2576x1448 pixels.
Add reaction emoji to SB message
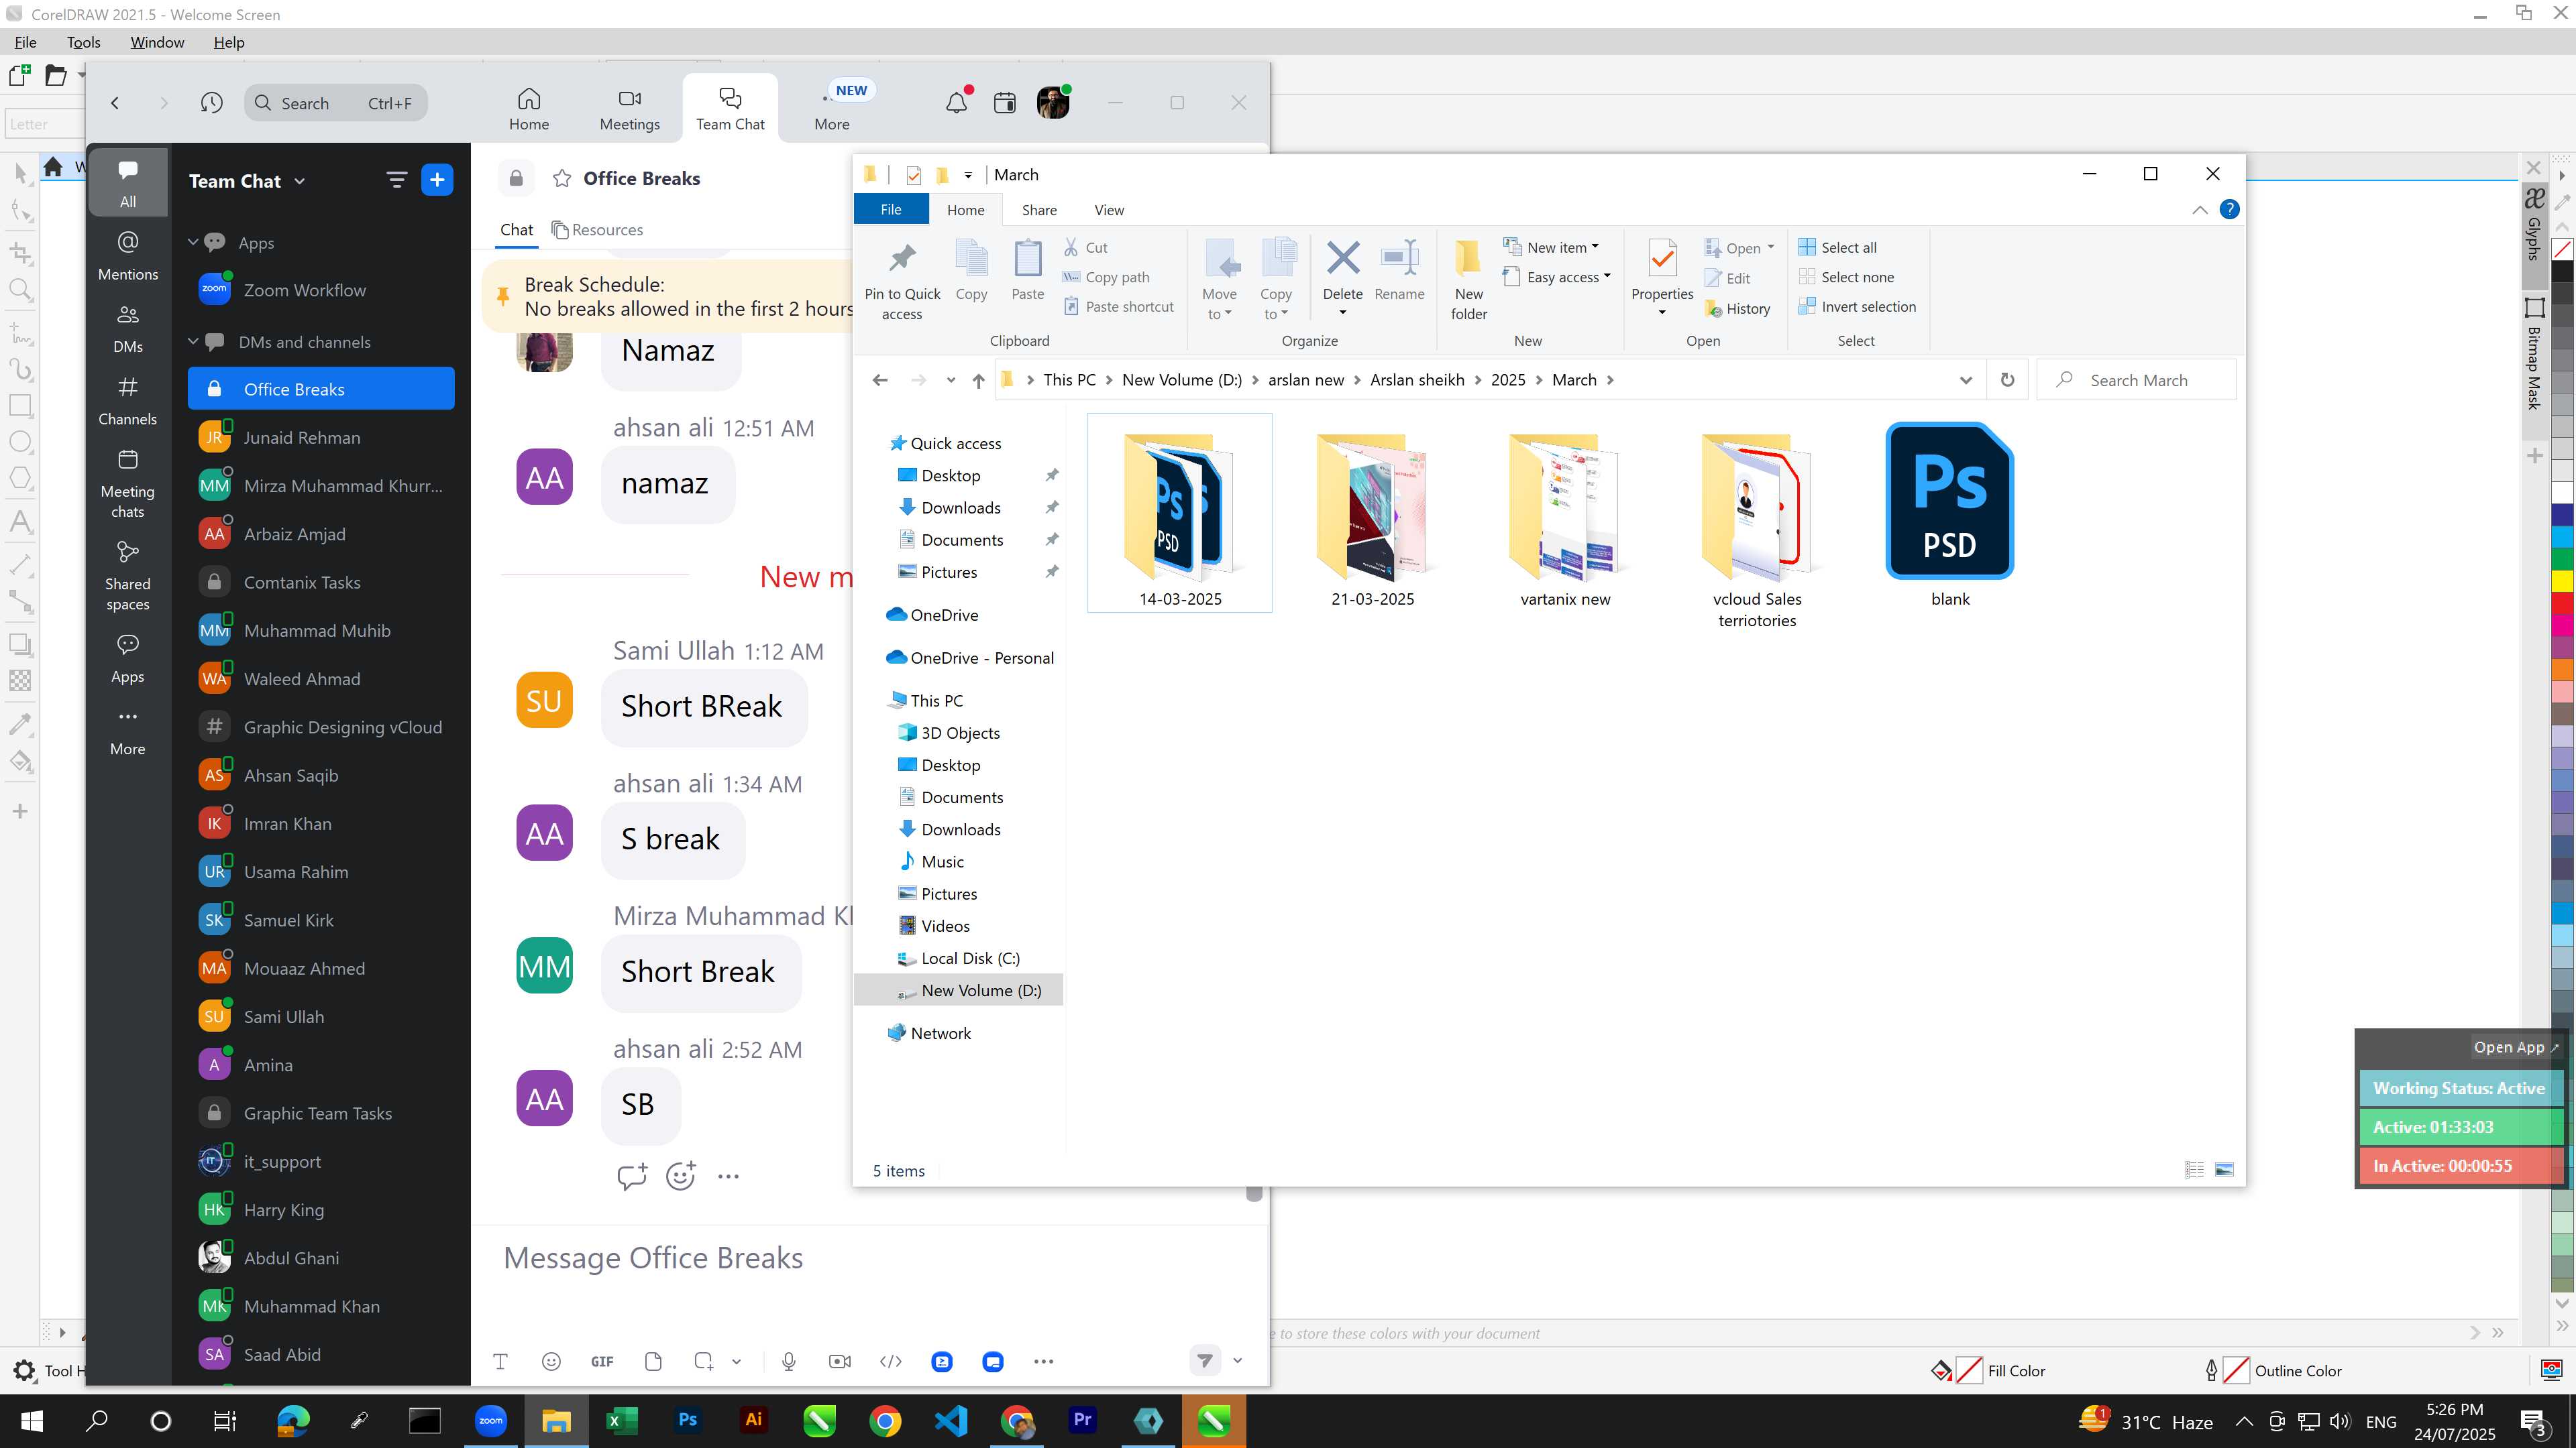click(x=681, y=1175)
